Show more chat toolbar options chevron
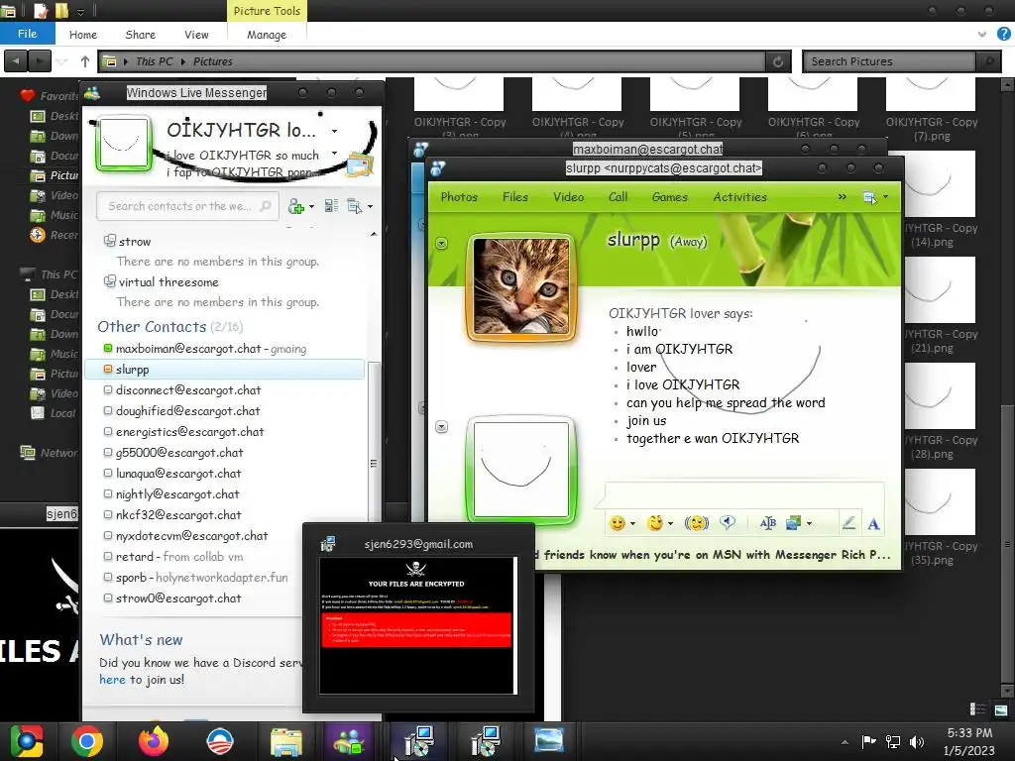1015x761 pixels. coord(843,197)
